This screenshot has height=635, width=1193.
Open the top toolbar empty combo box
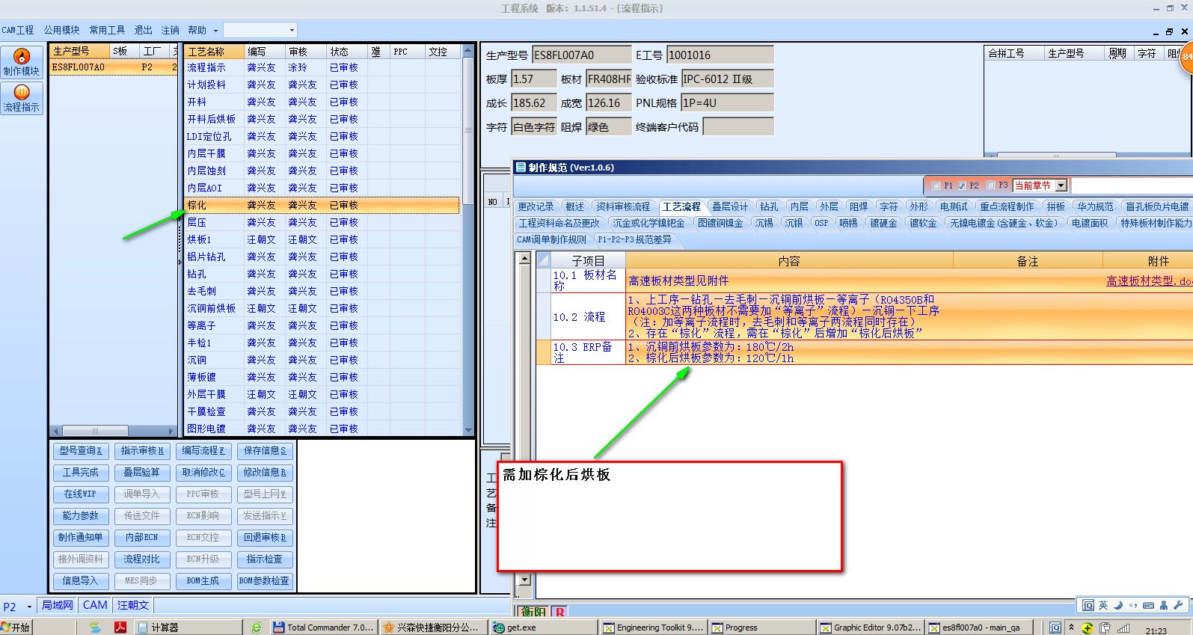click(x=260, y=30)
